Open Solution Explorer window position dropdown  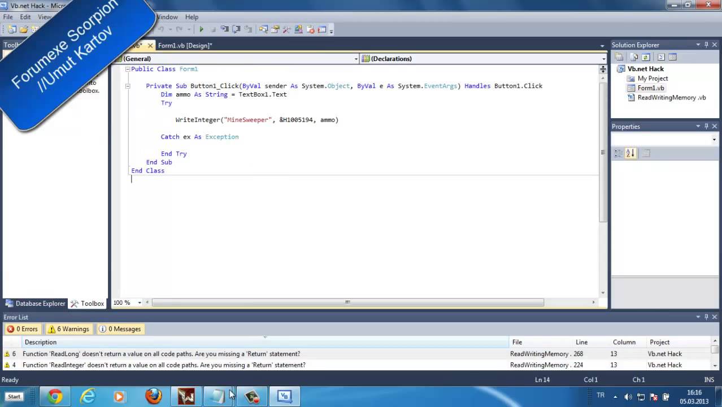(x=698, y=45)
